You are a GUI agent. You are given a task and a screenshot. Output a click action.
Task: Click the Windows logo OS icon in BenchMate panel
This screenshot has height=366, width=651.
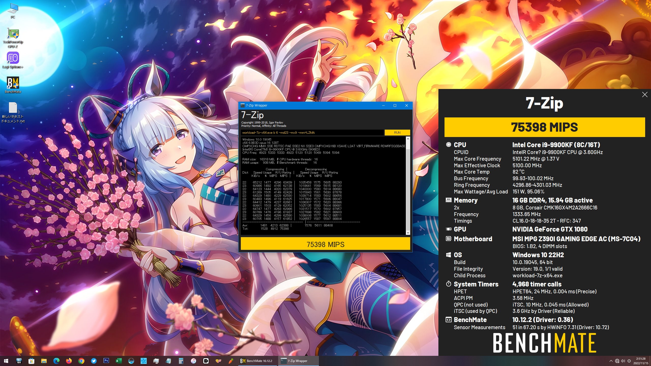click(x=449, y=255)
